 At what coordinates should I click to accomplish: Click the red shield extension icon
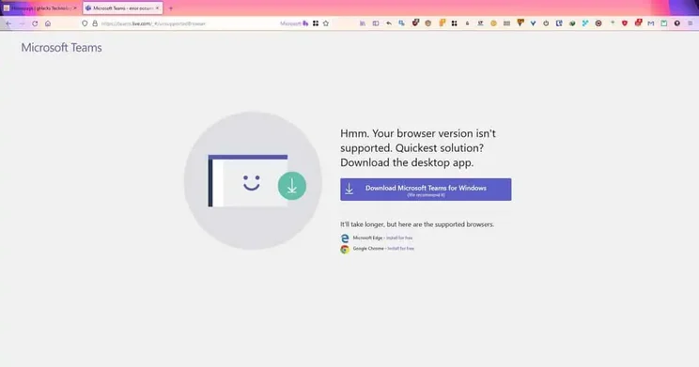625,23
